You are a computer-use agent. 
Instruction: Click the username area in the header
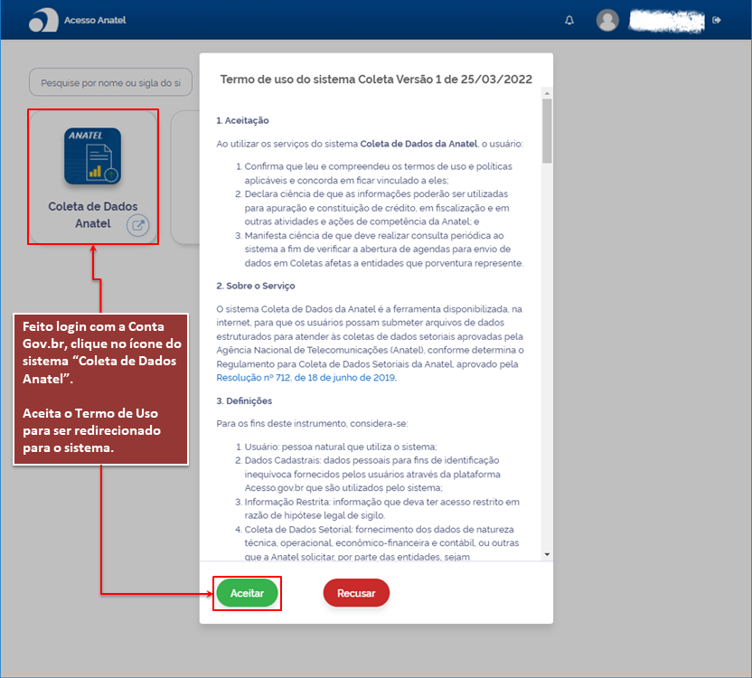click(x=666, y=21)
